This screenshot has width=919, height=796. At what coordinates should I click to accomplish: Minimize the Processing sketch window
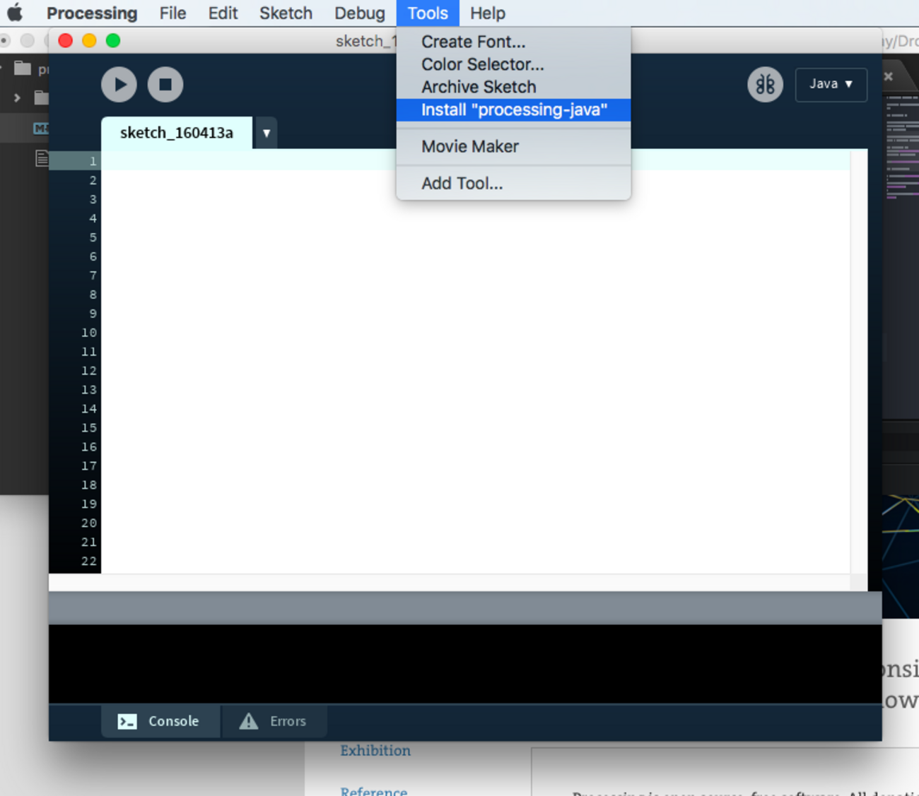tap(89, 41)
